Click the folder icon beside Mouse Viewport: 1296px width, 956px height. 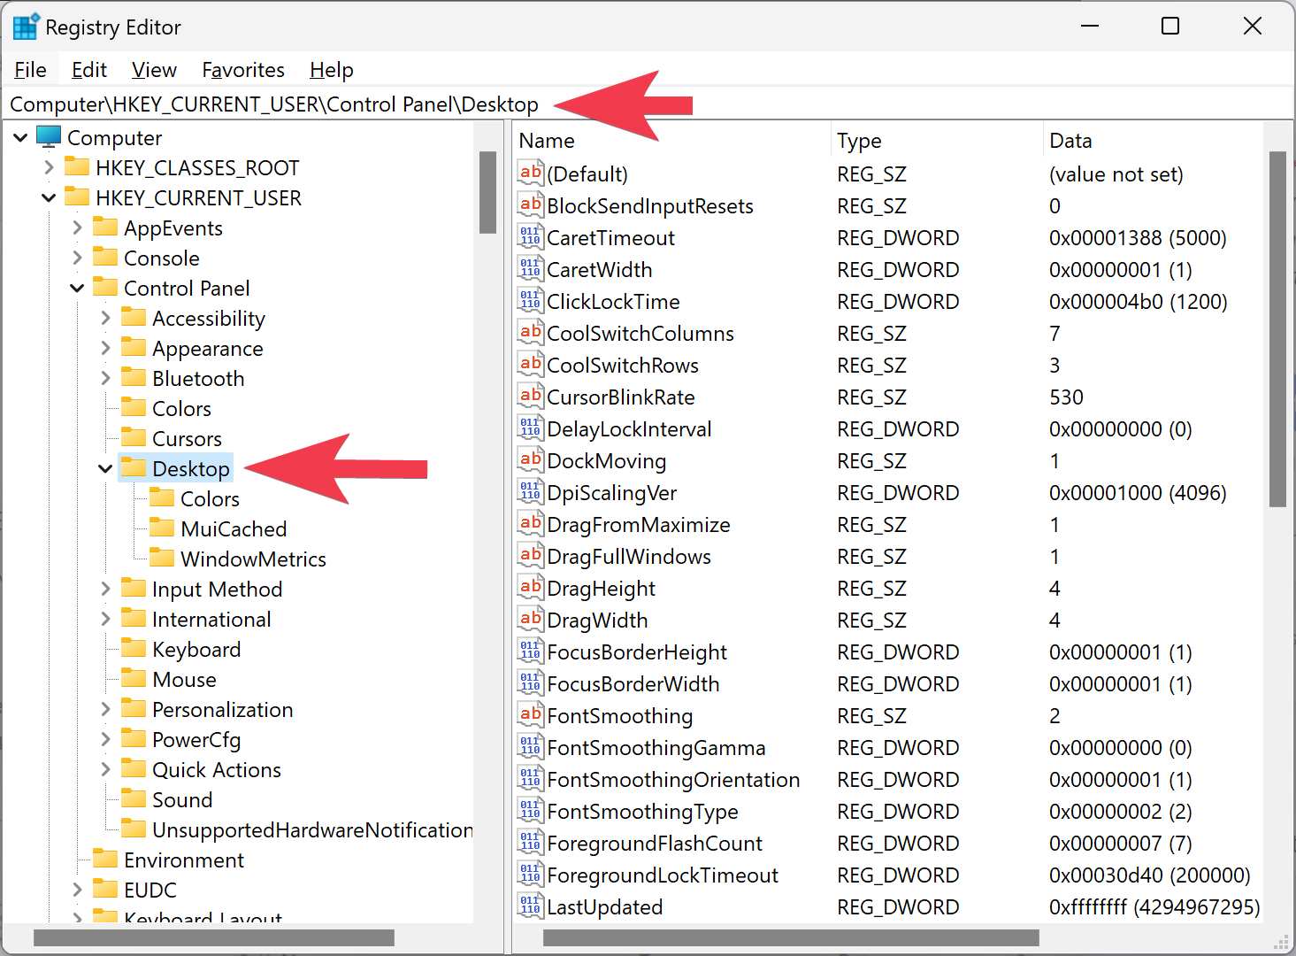[134, 678]
